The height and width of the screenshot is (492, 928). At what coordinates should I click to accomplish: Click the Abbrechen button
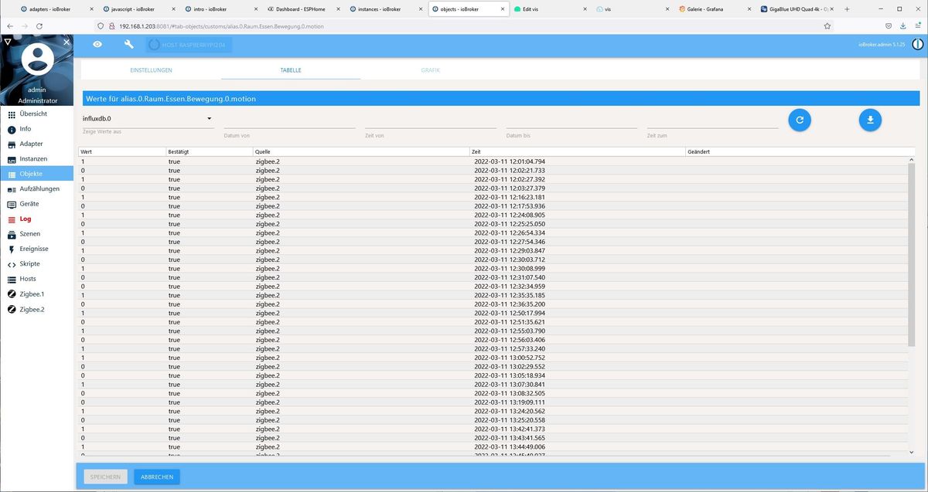157,477
